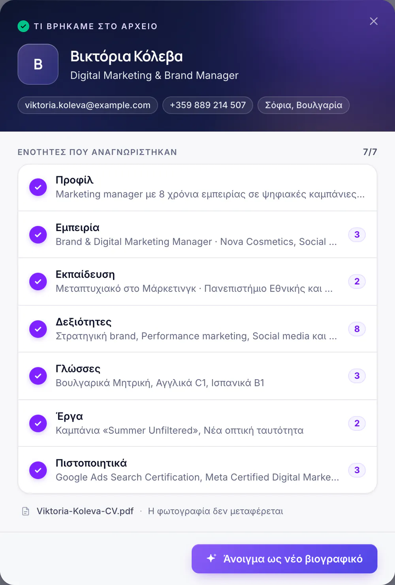
Task: Click the count badge 2 on Εκπαίδευση row
Action: tap(357, 282)
